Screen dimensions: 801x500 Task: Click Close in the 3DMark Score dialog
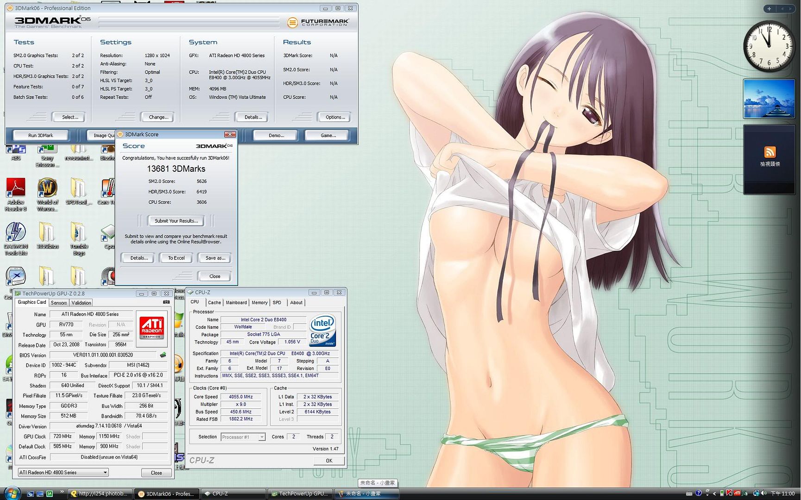[x=214, y=276]
